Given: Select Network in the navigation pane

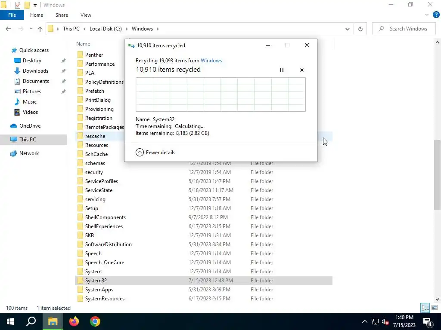Looking at the screenshot, I should [x=29, y=153].
